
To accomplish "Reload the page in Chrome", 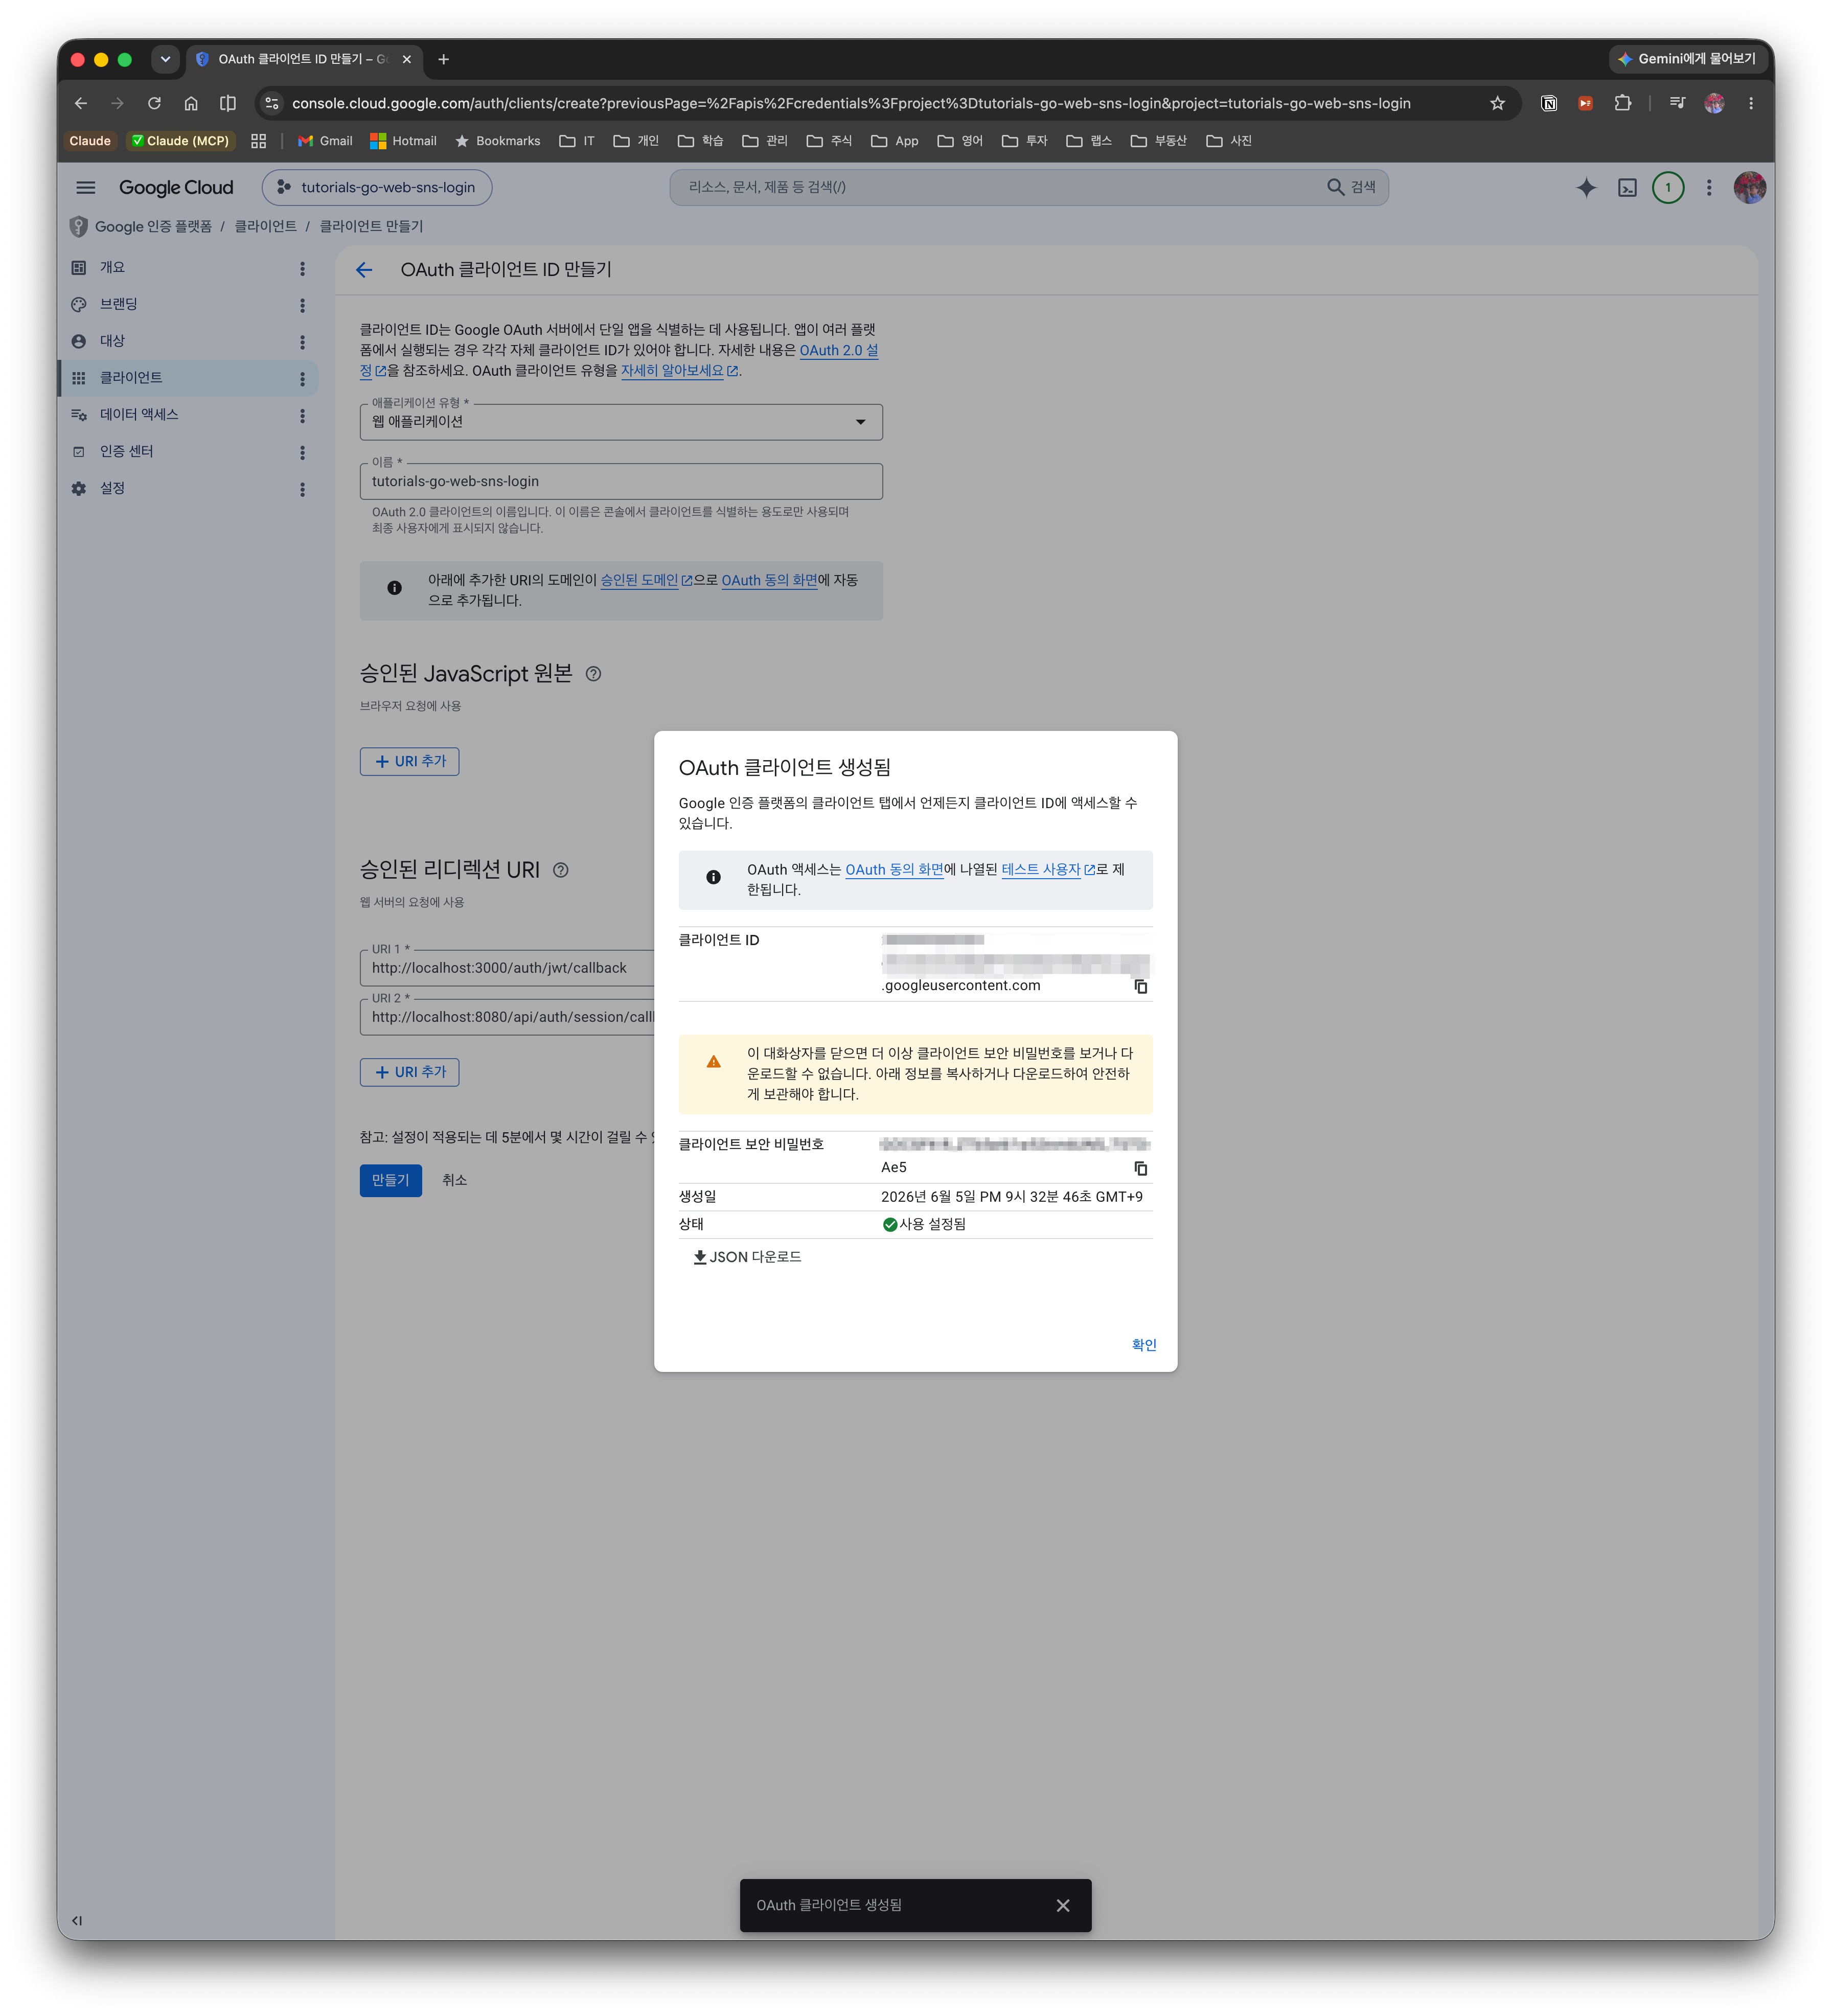I will pos(154,104).
